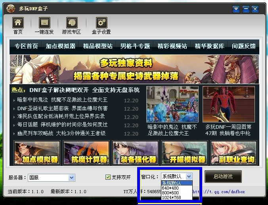The image size is (268, 205).
Task: Switch to the 精品模型站 tab
Action: pyautogui.click(x=98, y=46)
